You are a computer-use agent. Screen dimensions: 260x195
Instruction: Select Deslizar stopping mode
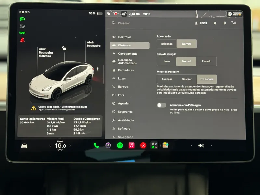[187, 79]
